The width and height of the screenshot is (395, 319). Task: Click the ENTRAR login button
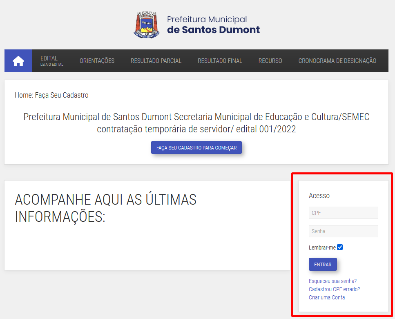323,264
